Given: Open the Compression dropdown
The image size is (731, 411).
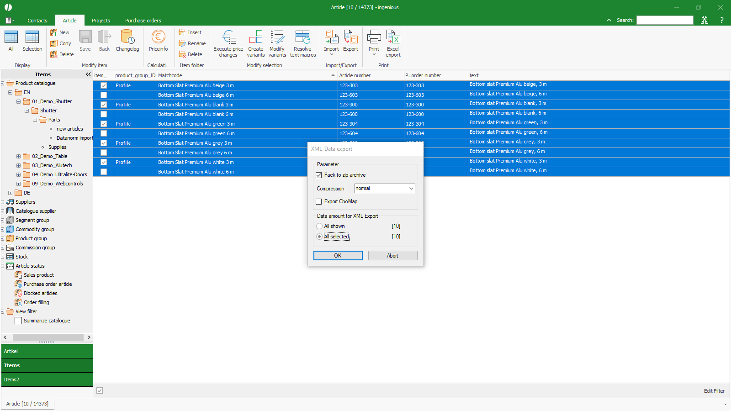Looking at the screenshot, I should point(411,188).
